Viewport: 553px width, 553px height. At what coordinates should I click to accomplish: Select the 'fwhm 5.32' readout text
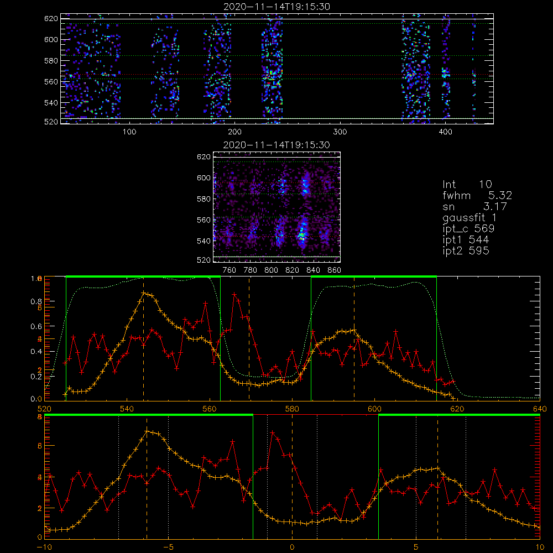477,195
